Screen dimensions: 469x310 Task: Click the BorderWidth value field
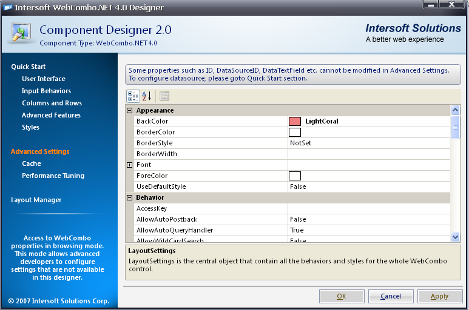click(368, 154)
